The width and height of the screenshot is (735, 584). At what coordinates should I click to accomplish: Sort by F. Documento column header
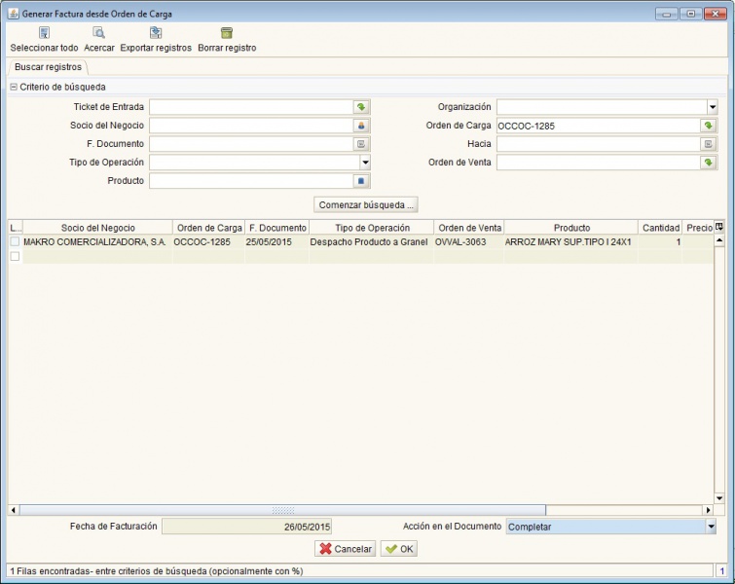pos(277,228)
